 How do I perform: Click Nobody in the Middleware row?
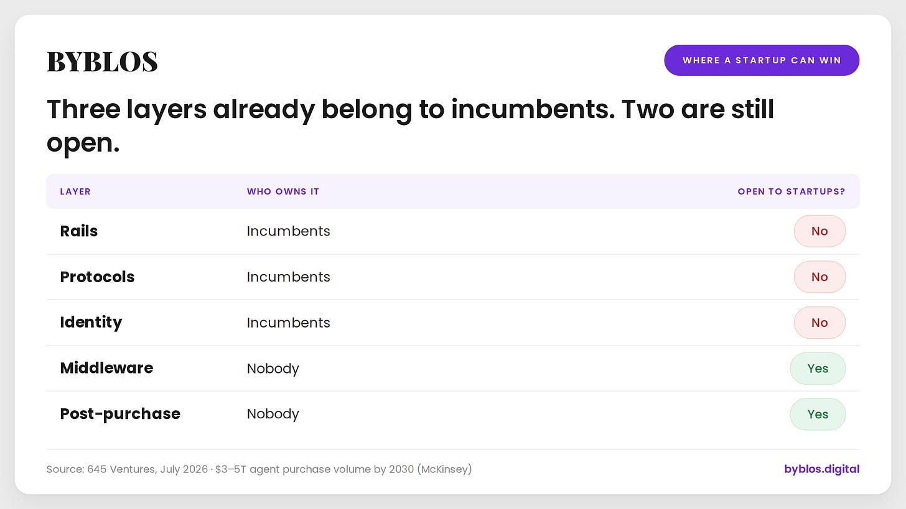point(273,369)
